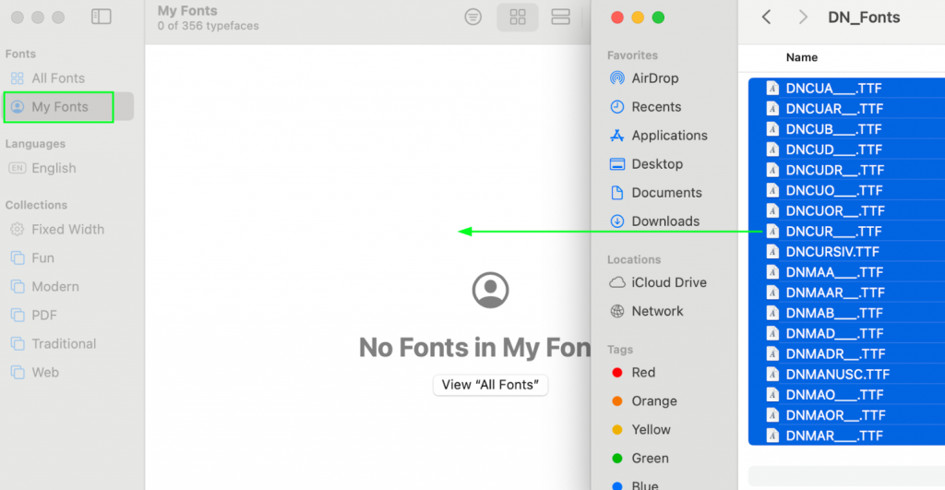Switch to grid view in Font Book
This screenshot has height=490, width=945.
pos(518,18)
